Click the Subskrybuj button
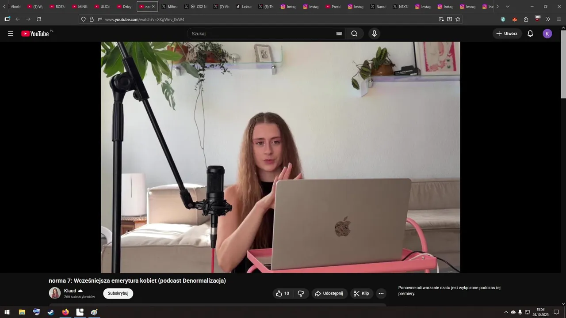 click(118, 293)
